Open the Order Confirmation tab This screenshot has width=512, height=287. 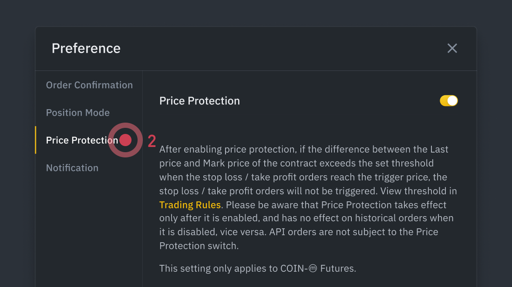click(x=89, y=85)
